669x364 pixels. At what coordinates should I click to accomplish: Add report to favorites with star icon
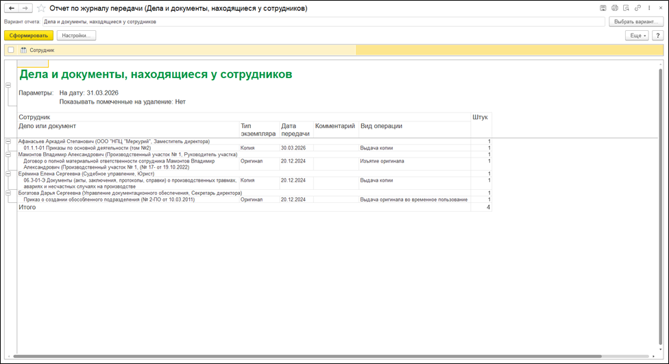(x=42, y=8)
